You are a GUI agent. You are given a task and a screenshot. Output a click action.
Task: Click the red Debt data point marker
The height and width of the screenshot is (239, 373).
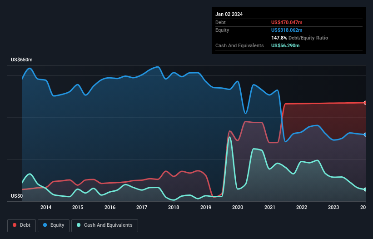pos(365,103)
